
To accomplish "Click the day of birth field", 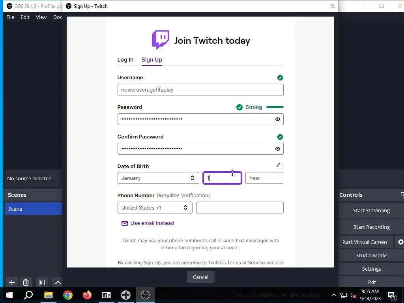I will click(222, 178).
